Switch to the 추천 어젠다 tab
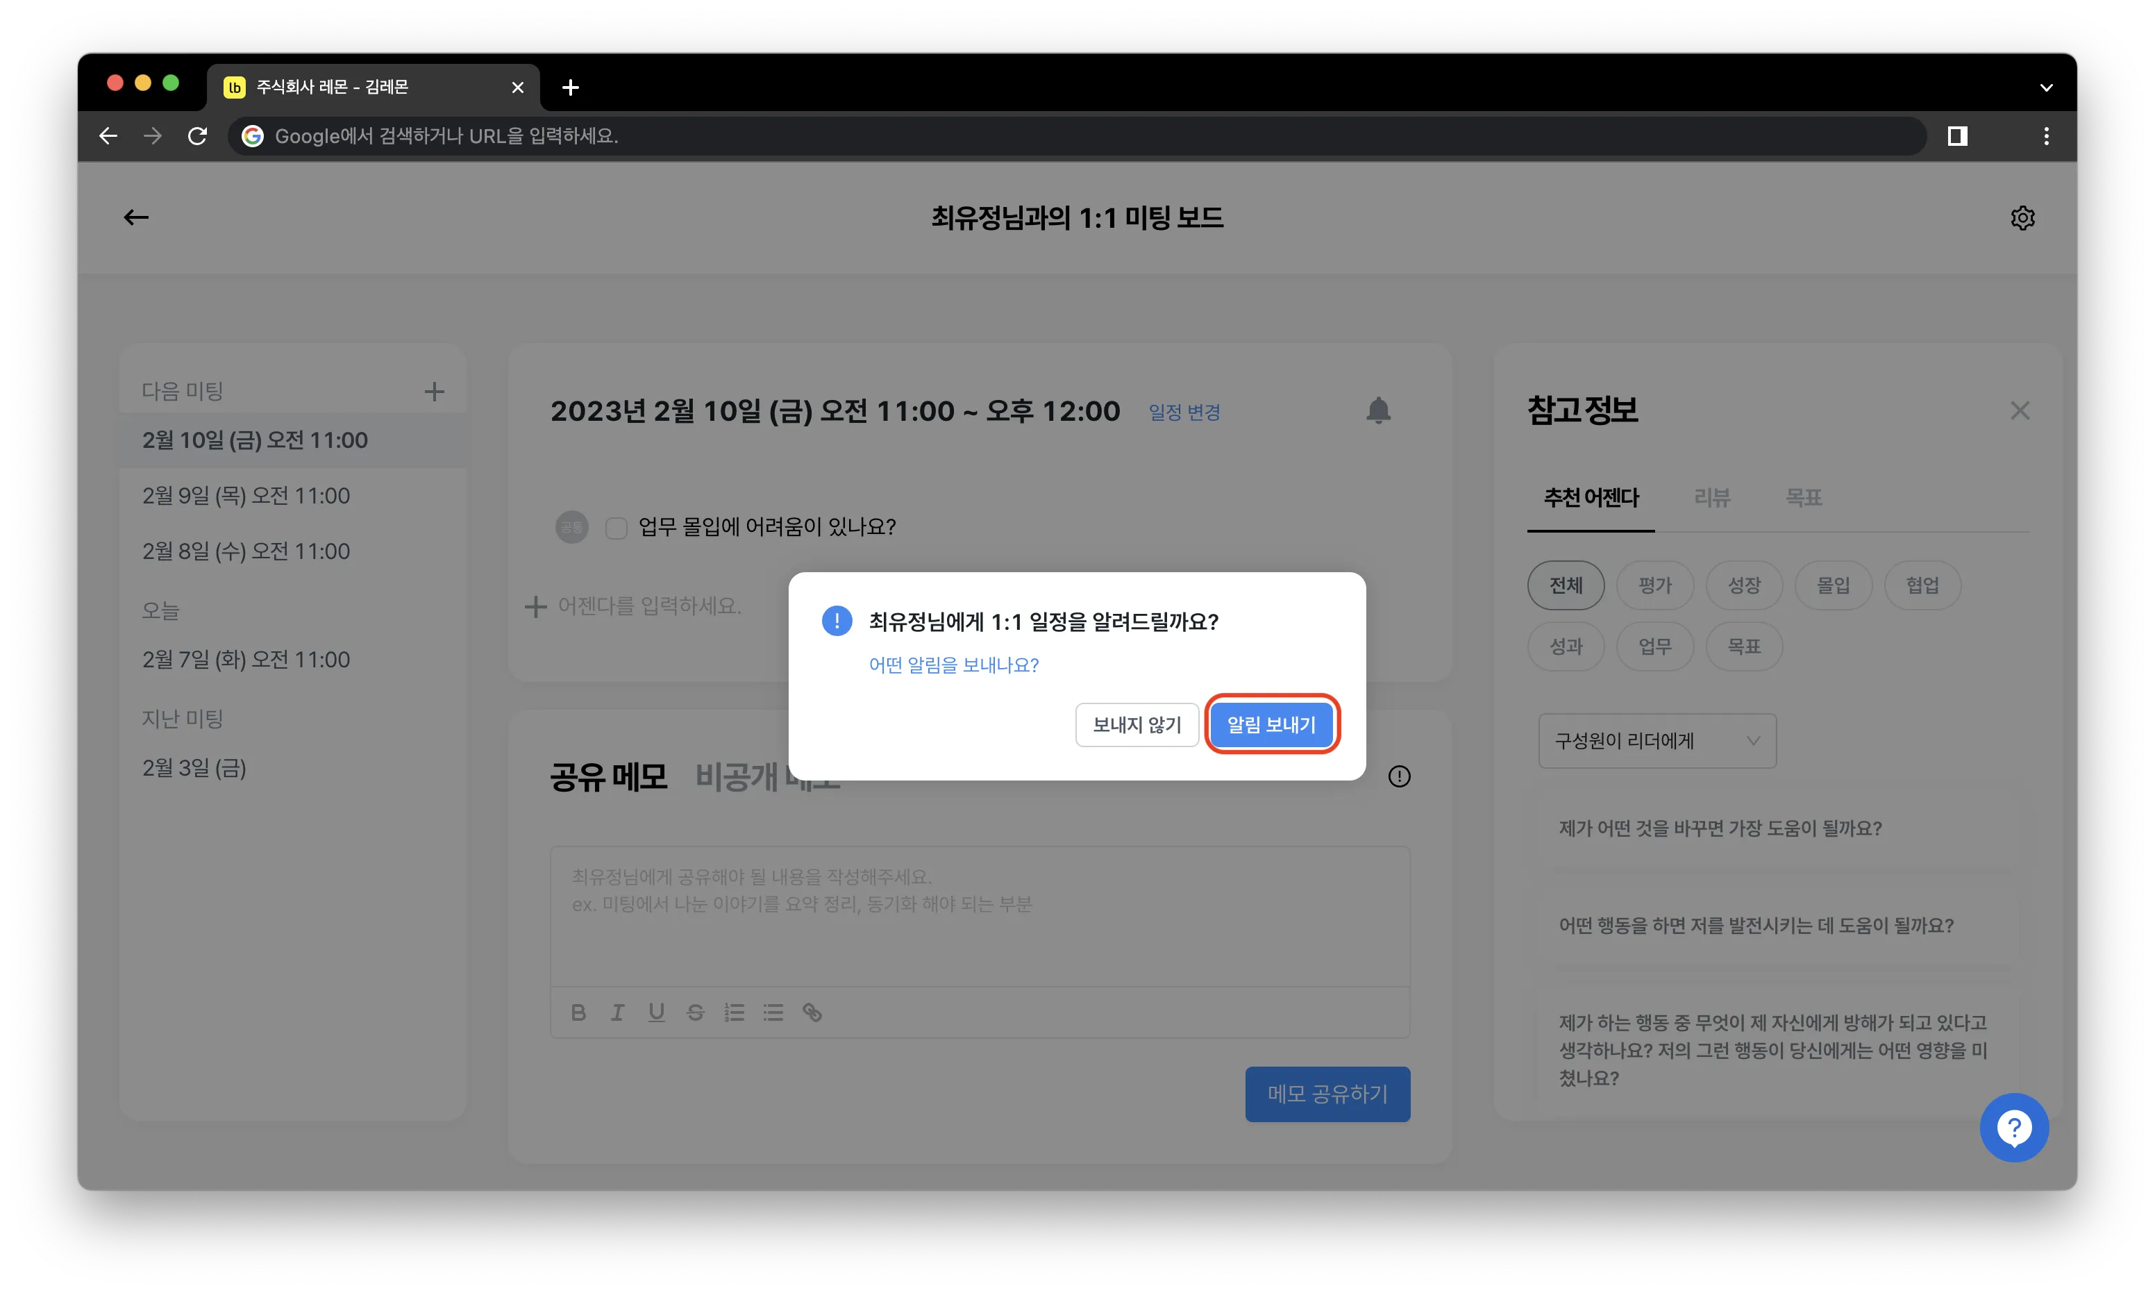 (x=1591, y=497)
